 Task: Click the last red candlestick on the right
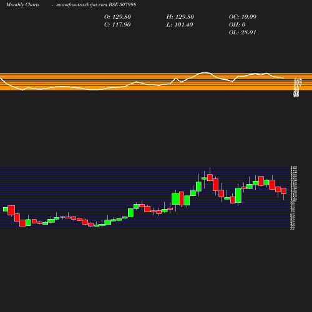284,191
